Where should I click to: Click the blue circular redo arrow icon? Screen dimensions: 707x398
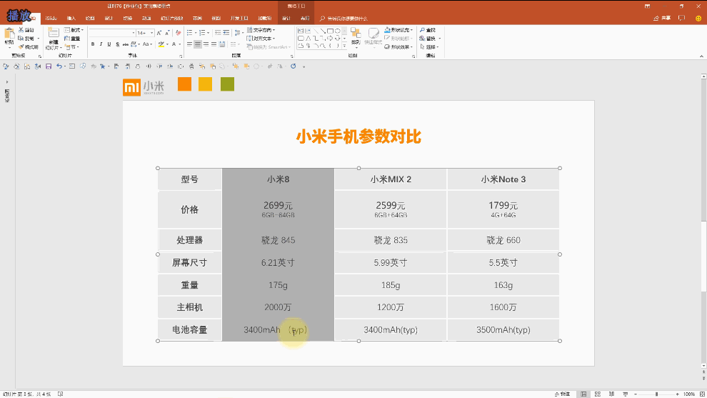(x=293, y=66)
